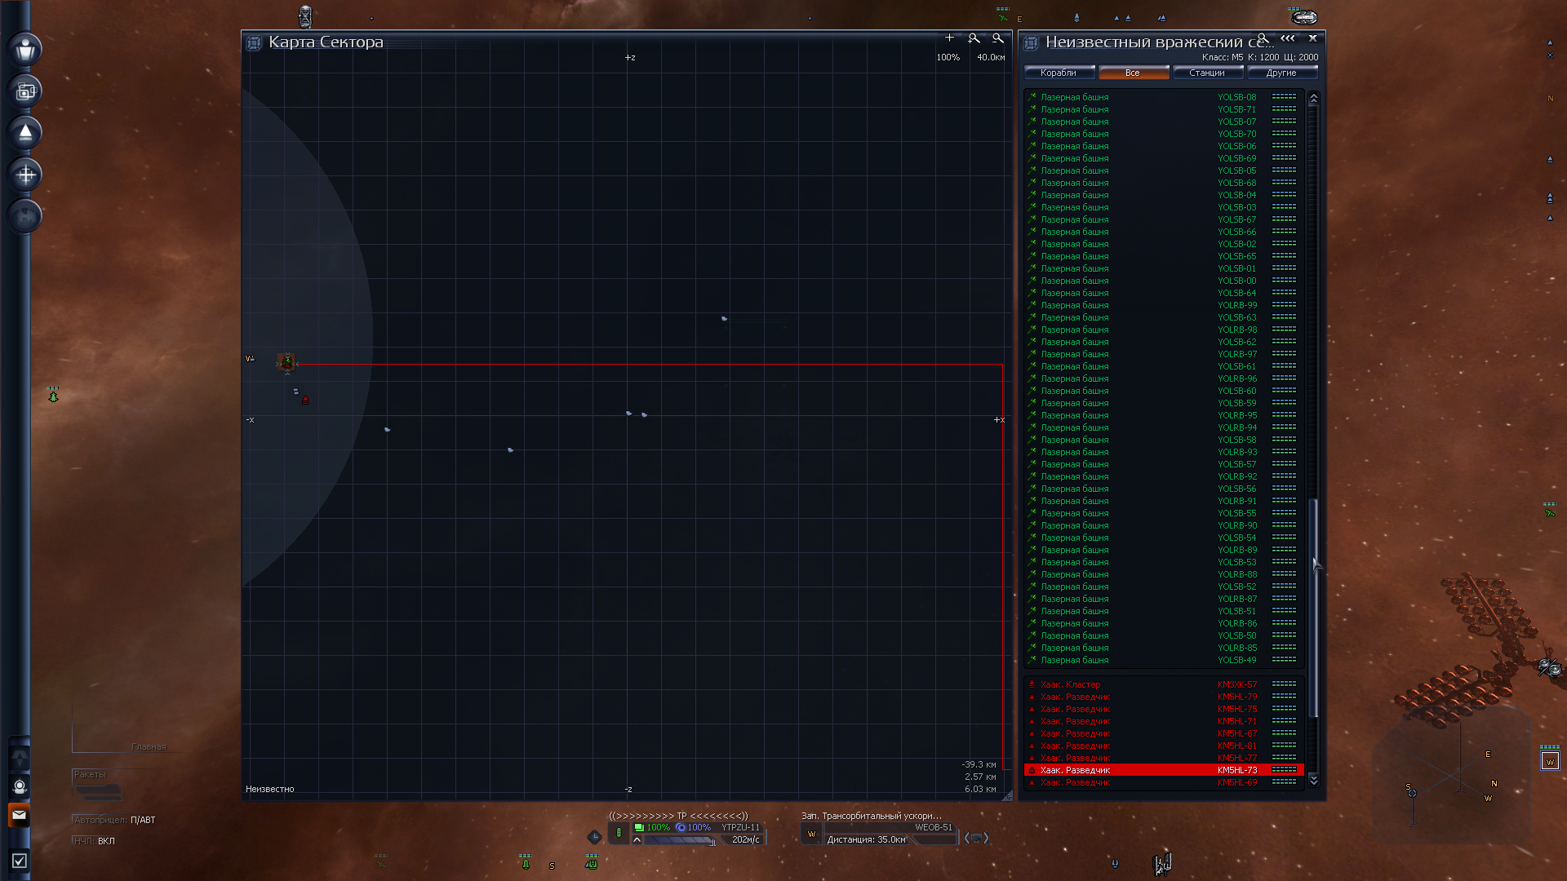Click the 100% map zoom readout

(x=948, y=57)
